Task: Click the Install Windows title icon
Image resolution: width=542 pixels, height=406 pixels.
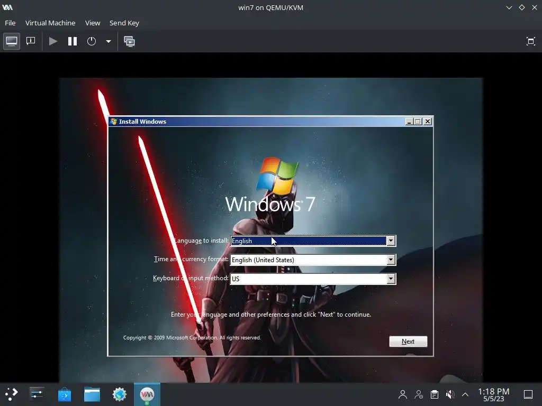Action: pyautogui.click(x=113, y=122)
